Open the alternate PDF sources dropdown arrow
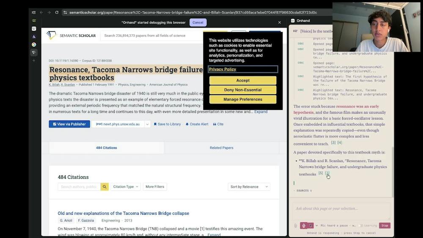The image size is (423, 238). 147,124
